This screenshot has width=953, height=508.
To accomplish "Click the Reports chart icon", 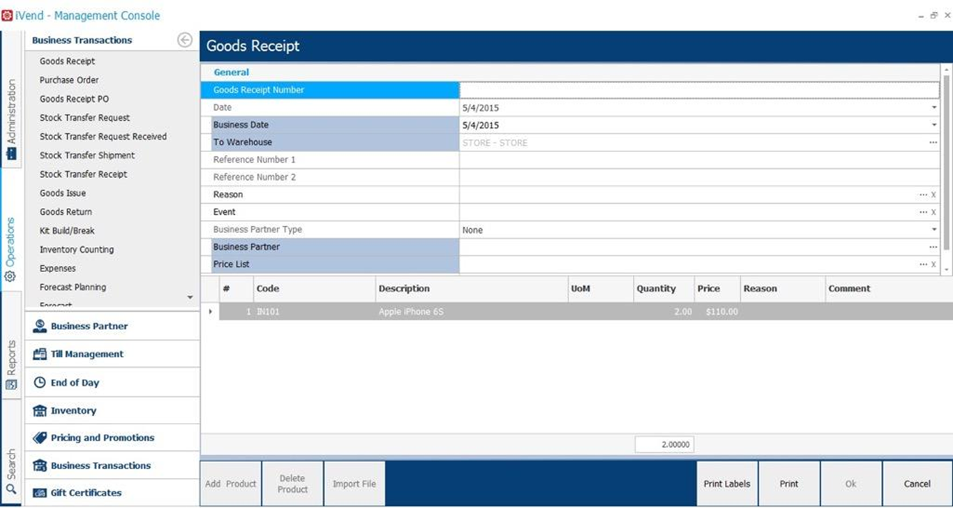I will point(10,384).
